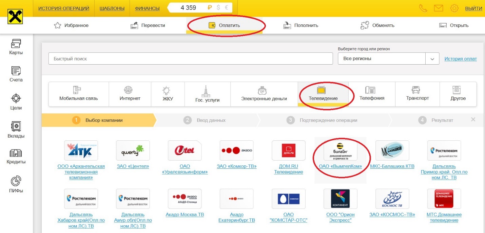Screen dimensions: 485x233
Task: Open Вклады in the sidebar
Action: click(x=16, y=130)
